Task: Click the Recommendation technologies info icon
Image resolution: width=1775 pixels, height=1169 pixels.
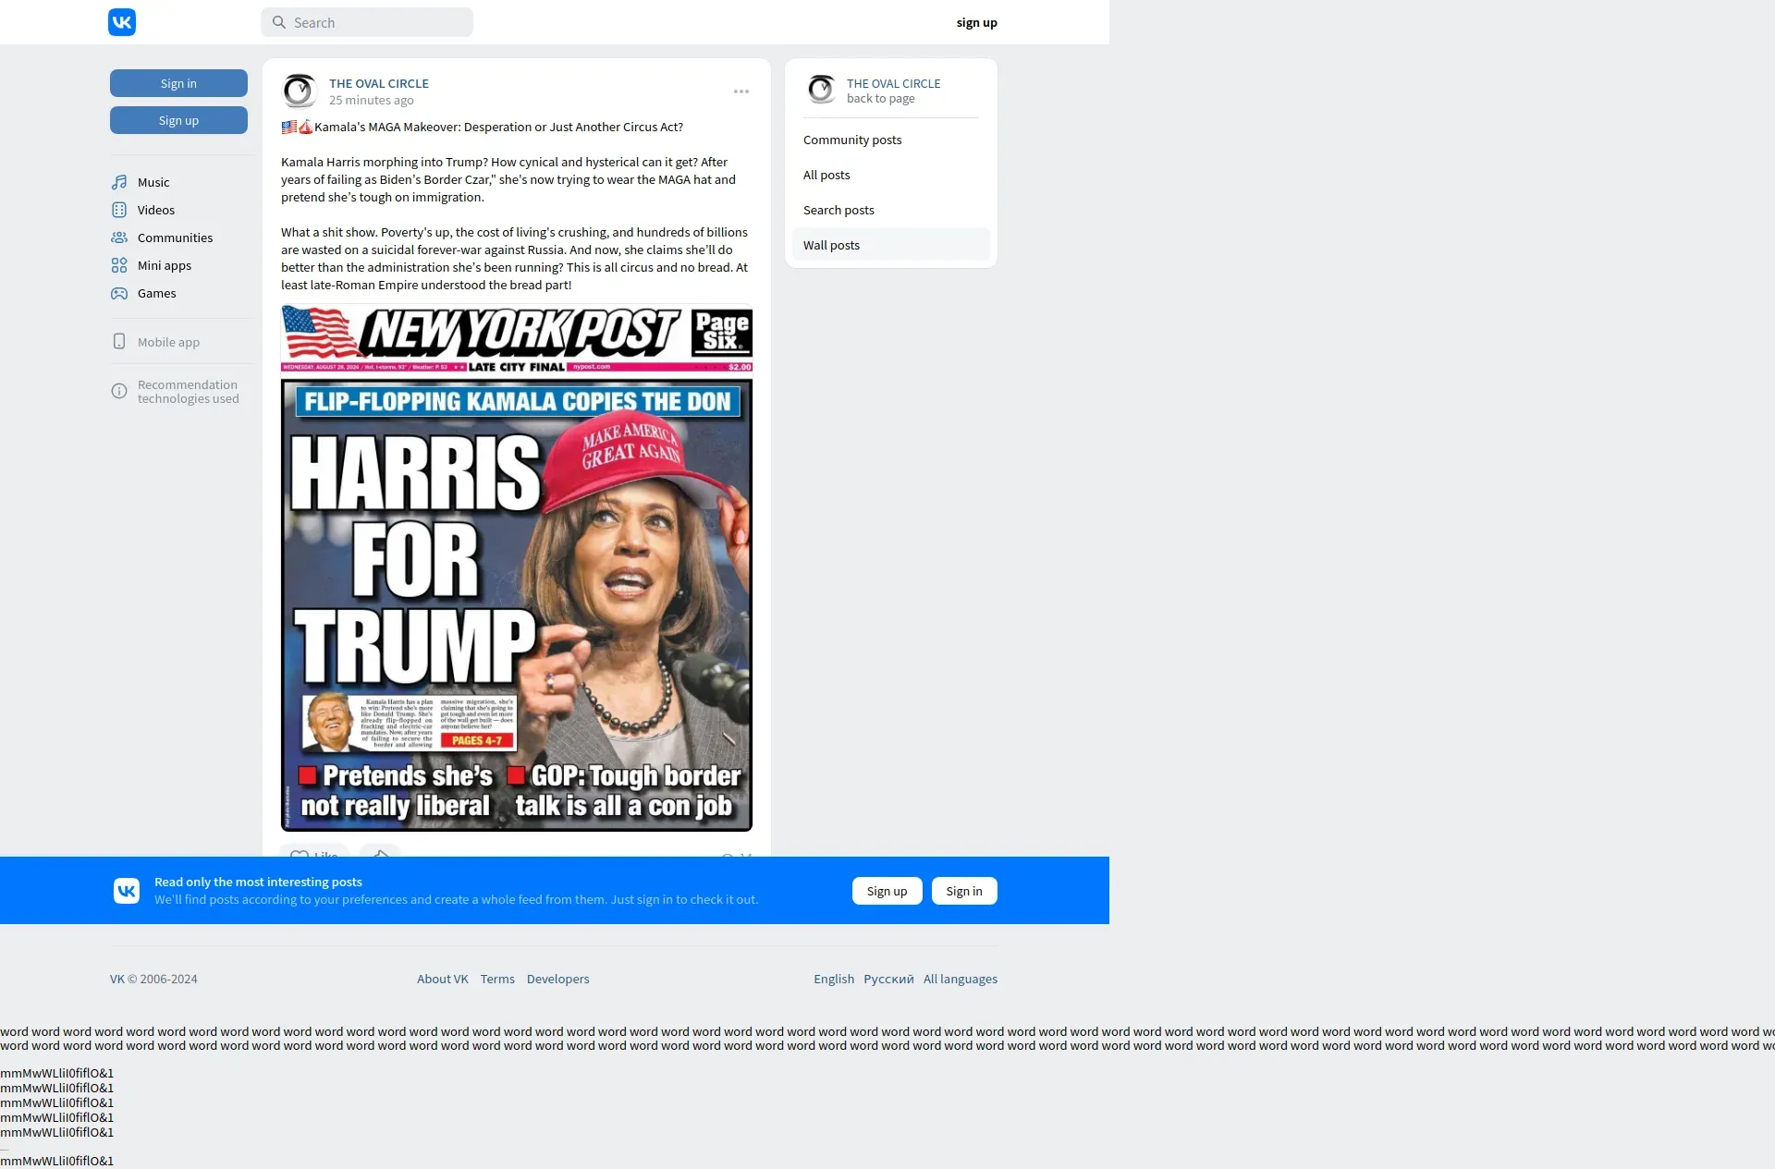Action: pyautogui.click(x=119, y=391)
